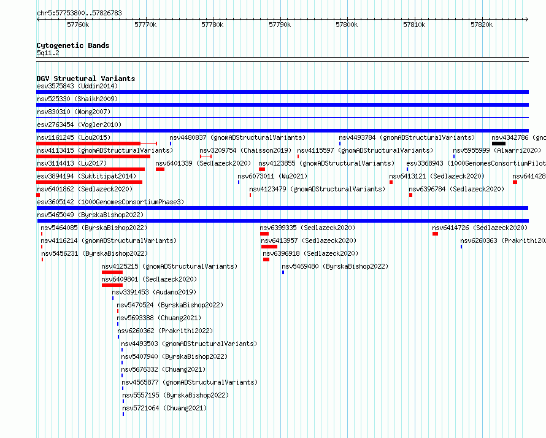Open esv3894194 (Suktitipat2014) label
Image resolution: width=546 pixels, height=438 pixels.
[x=87, y=176]
